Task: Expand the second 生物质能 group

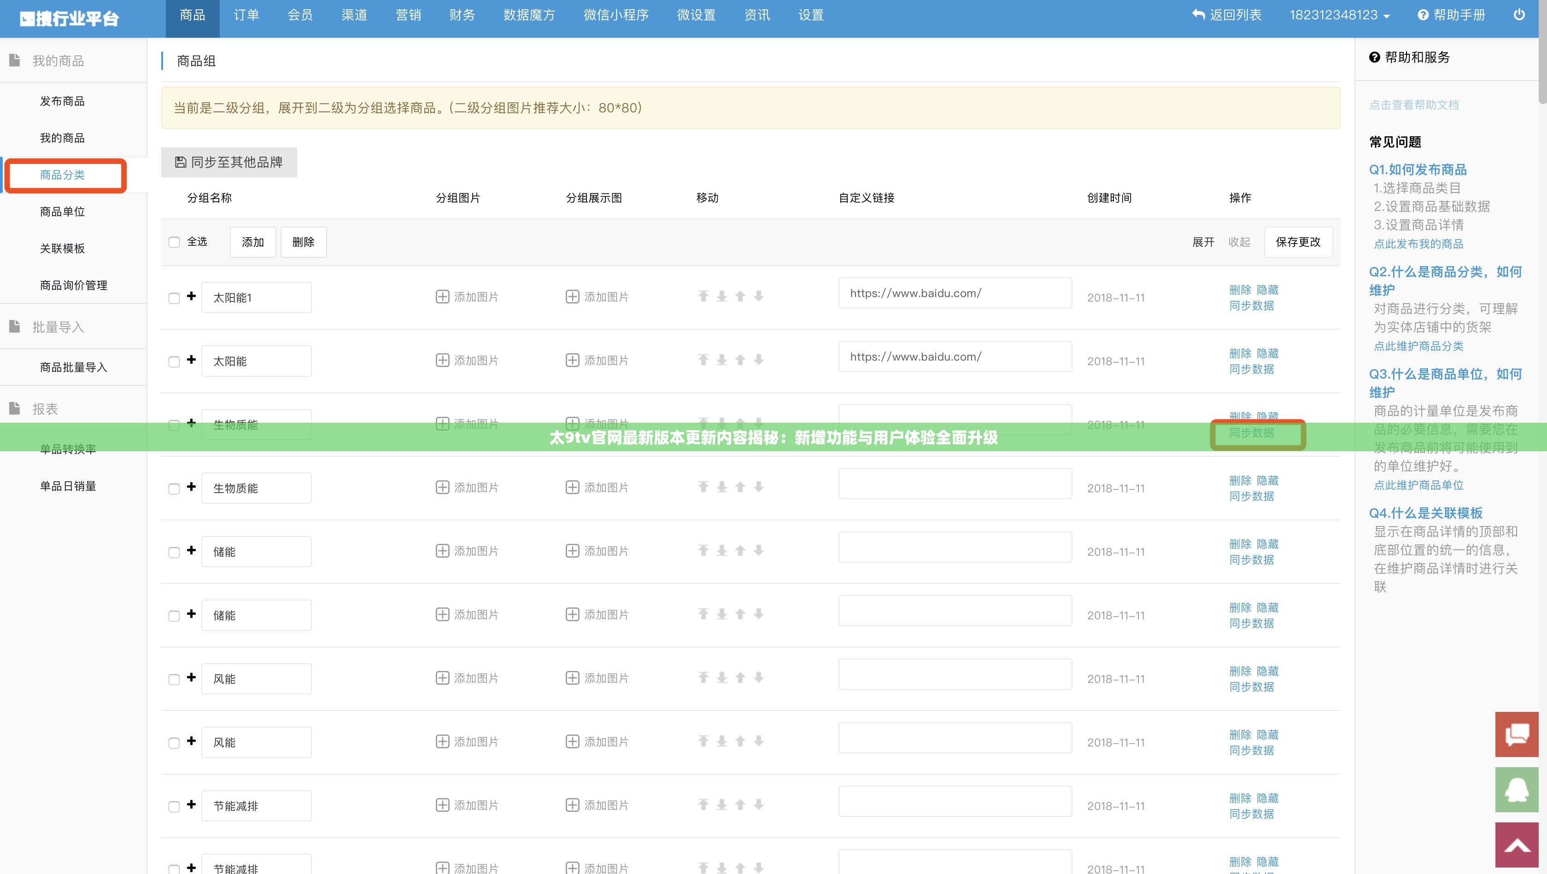Action: point(192,487)
